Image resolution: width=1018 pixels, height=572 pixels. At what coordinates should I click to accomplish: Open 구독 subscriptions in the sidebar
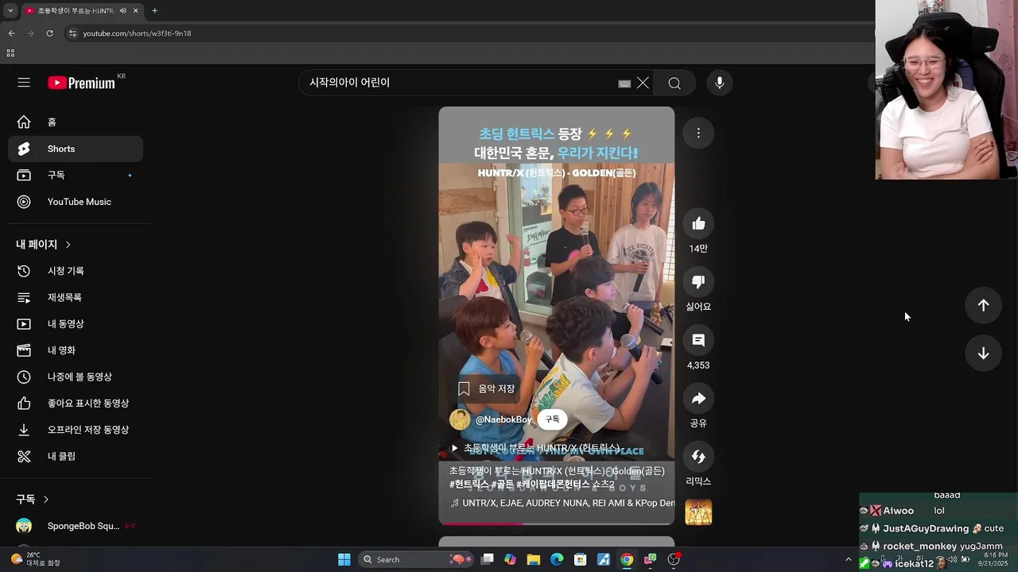tap(76, 175)
